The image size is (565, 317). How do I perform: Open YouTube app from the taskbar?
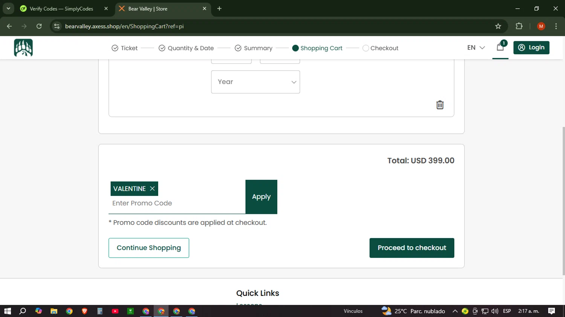115,311
